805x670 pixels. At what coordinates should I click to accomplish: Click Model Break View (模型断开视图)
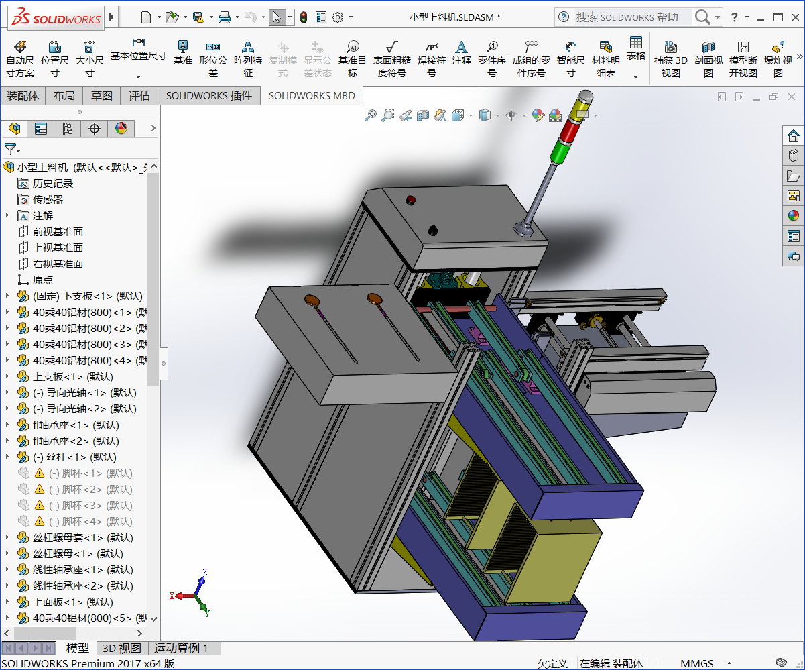coord(743,58)
